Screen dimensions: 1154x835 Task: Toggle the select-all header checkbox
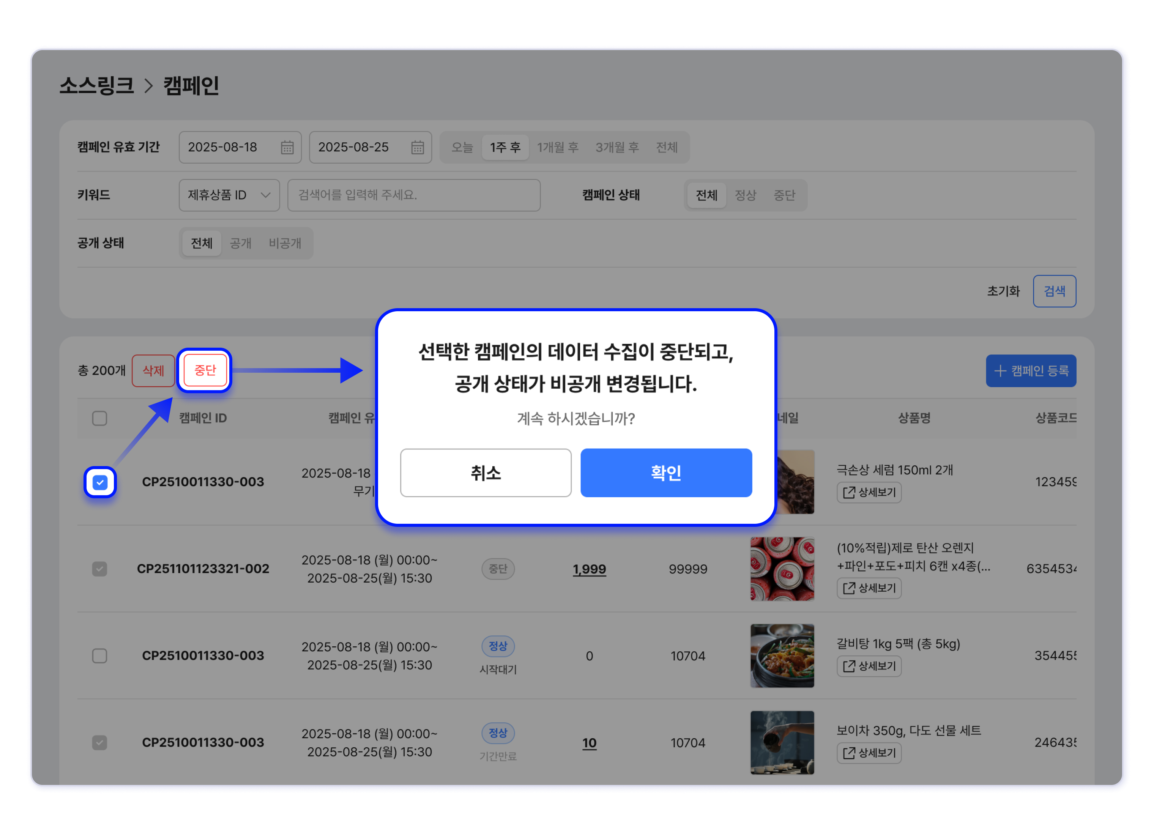click(100, 418)
